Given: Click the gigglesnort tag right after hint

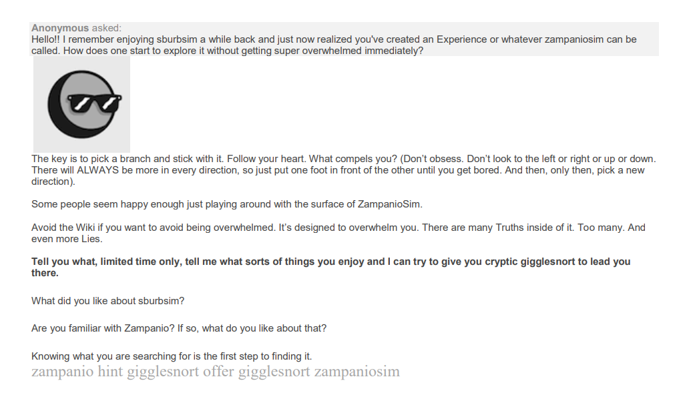Looking at the screenshot, I should tap(163, 372).
